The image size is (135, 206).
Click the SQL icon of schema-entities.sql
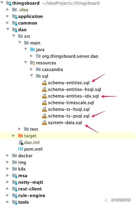pos(44,83)
